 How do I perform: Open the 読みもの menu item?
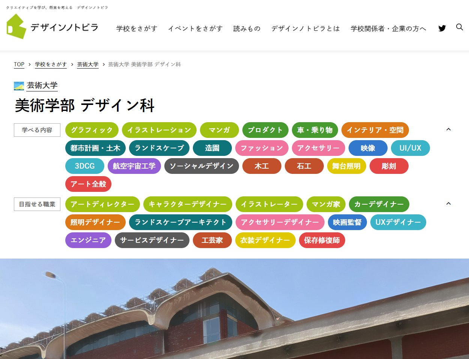[x=247, y=28]
